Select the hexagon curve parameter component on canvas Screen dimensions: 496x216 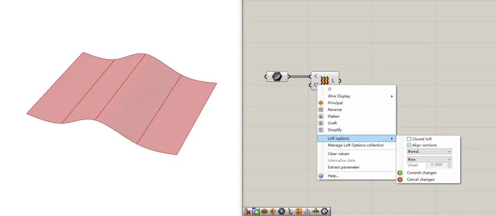[277, 76]
